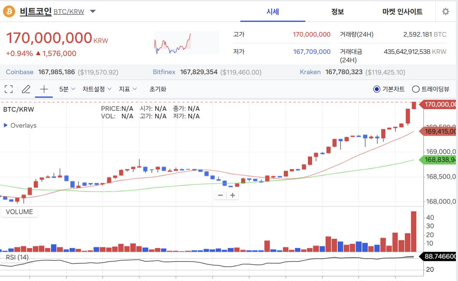Select the crosshair cursor tool

tap(44, 89)
